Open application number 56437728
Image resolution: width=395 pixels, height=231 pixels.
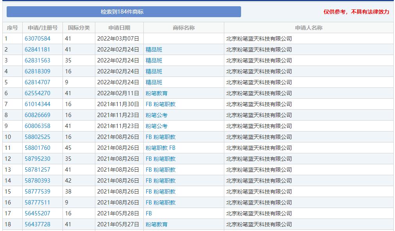(x=38, y=224)
